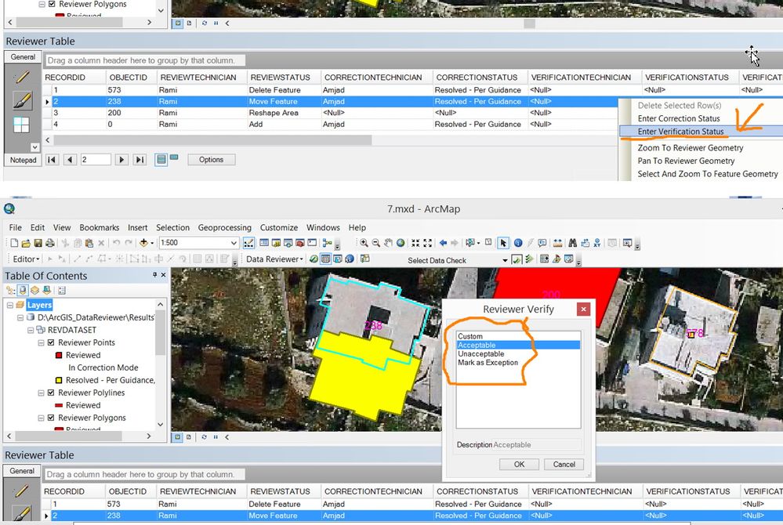Image resolution: width=783 pixels, height=525 pixels.
Task: Open the Geoprocessing menu
Action: tap(224, 227)
